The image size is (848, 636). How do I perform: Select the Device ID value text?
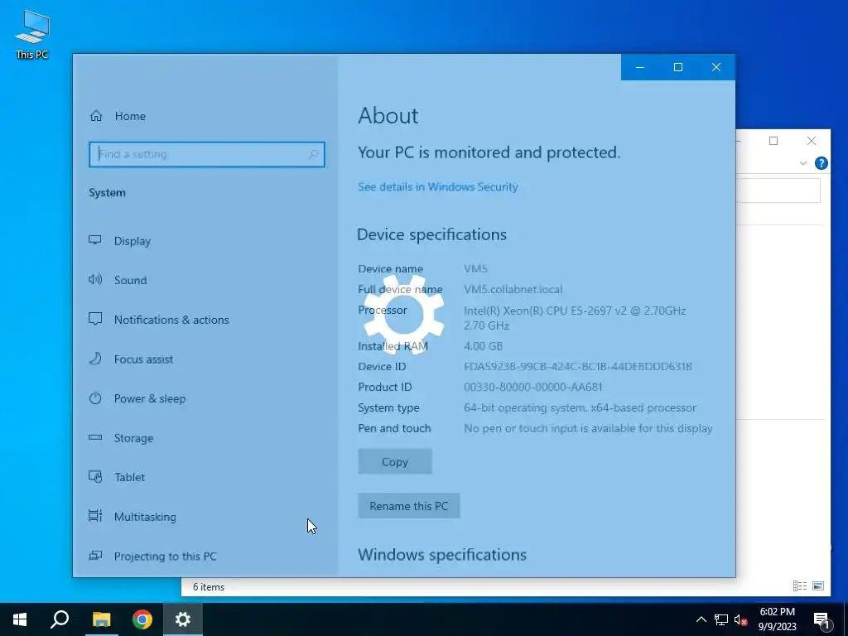pos(577,367)
